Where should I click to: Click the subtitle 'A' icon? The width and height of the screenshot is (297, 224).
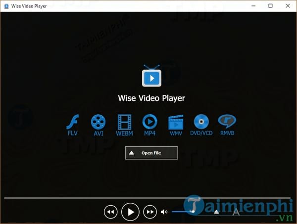[236, 212]
